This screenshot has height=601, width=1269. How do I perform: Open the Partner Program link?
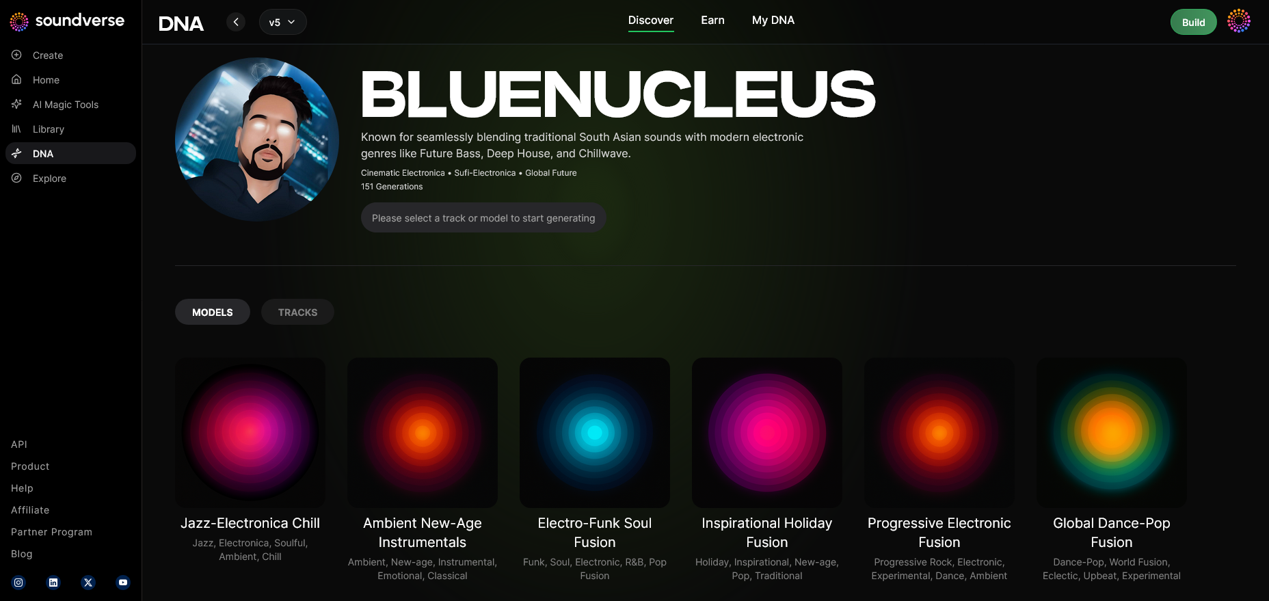[51, 532]
